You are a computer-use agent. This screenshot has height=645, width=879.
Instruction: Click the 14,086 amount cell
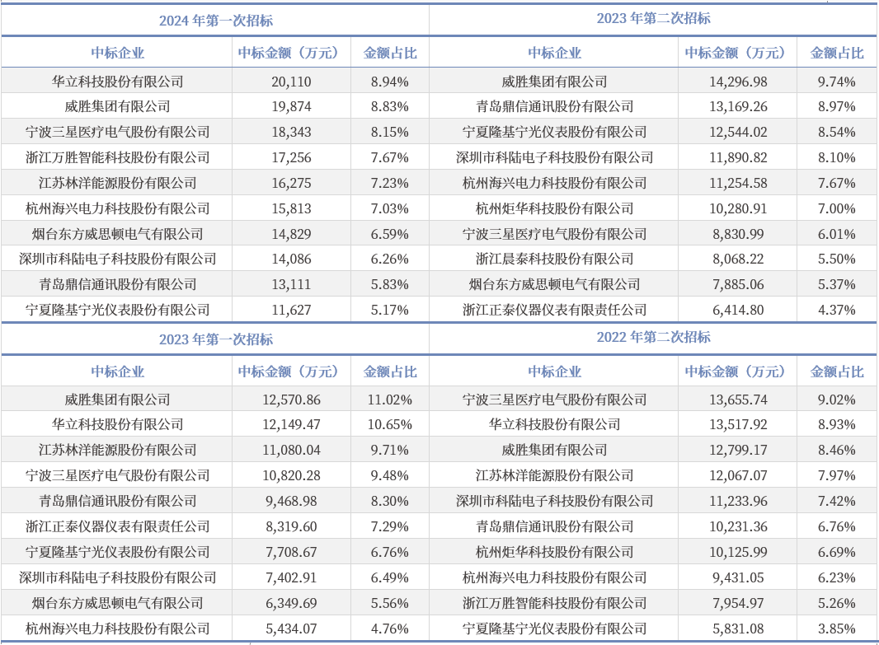(x=292, y=259)
